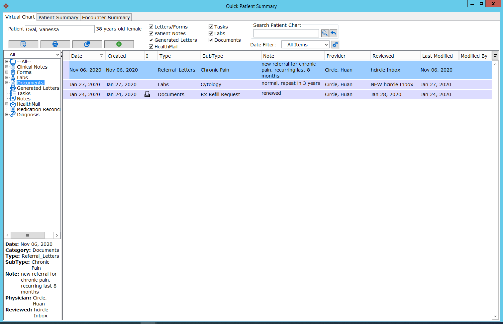Click the column chooser icon beside Modified By

(495, 56)
